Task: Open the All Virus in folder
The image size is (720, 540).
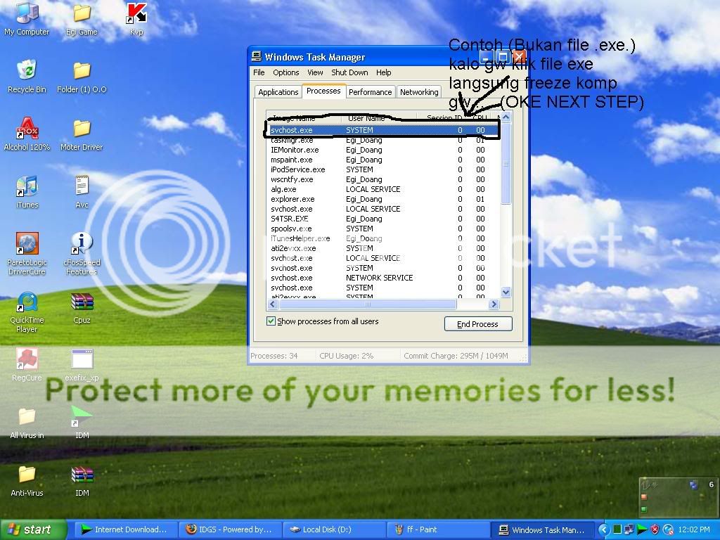Action: [27, 423]
